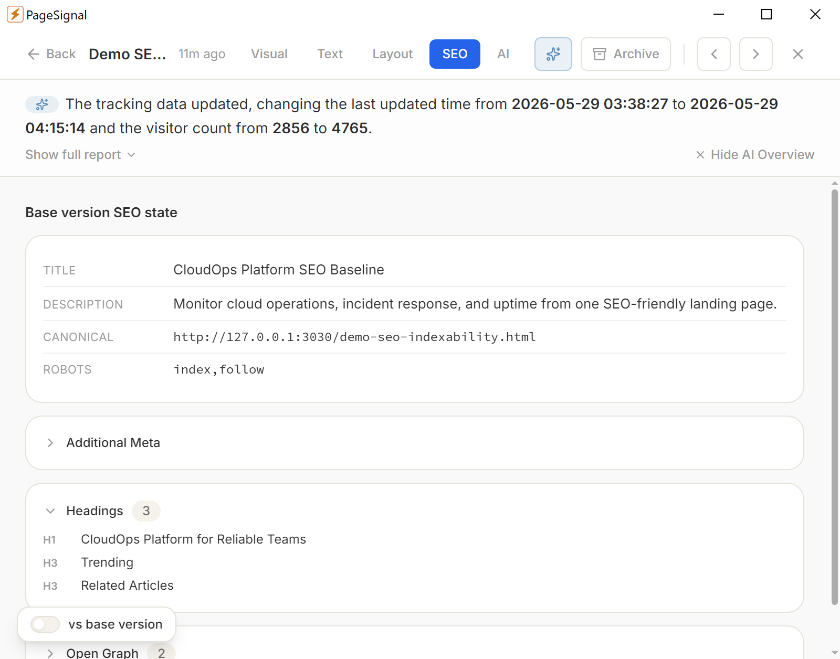Expand Show full report

click(x=80, y=155)
